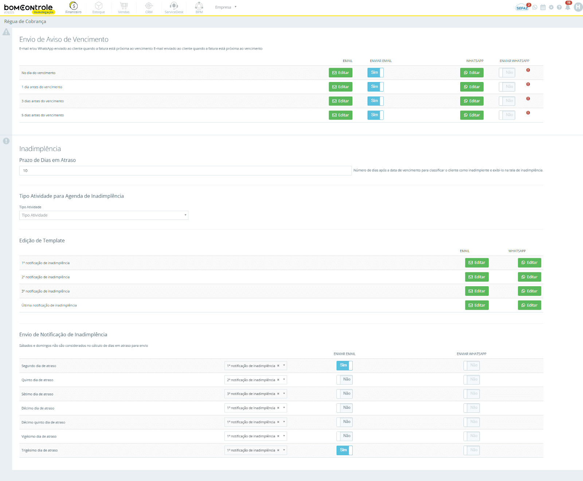Click the Homologação badge
The width and height of the screenshot is (583, 481).
tap(43, 12)
